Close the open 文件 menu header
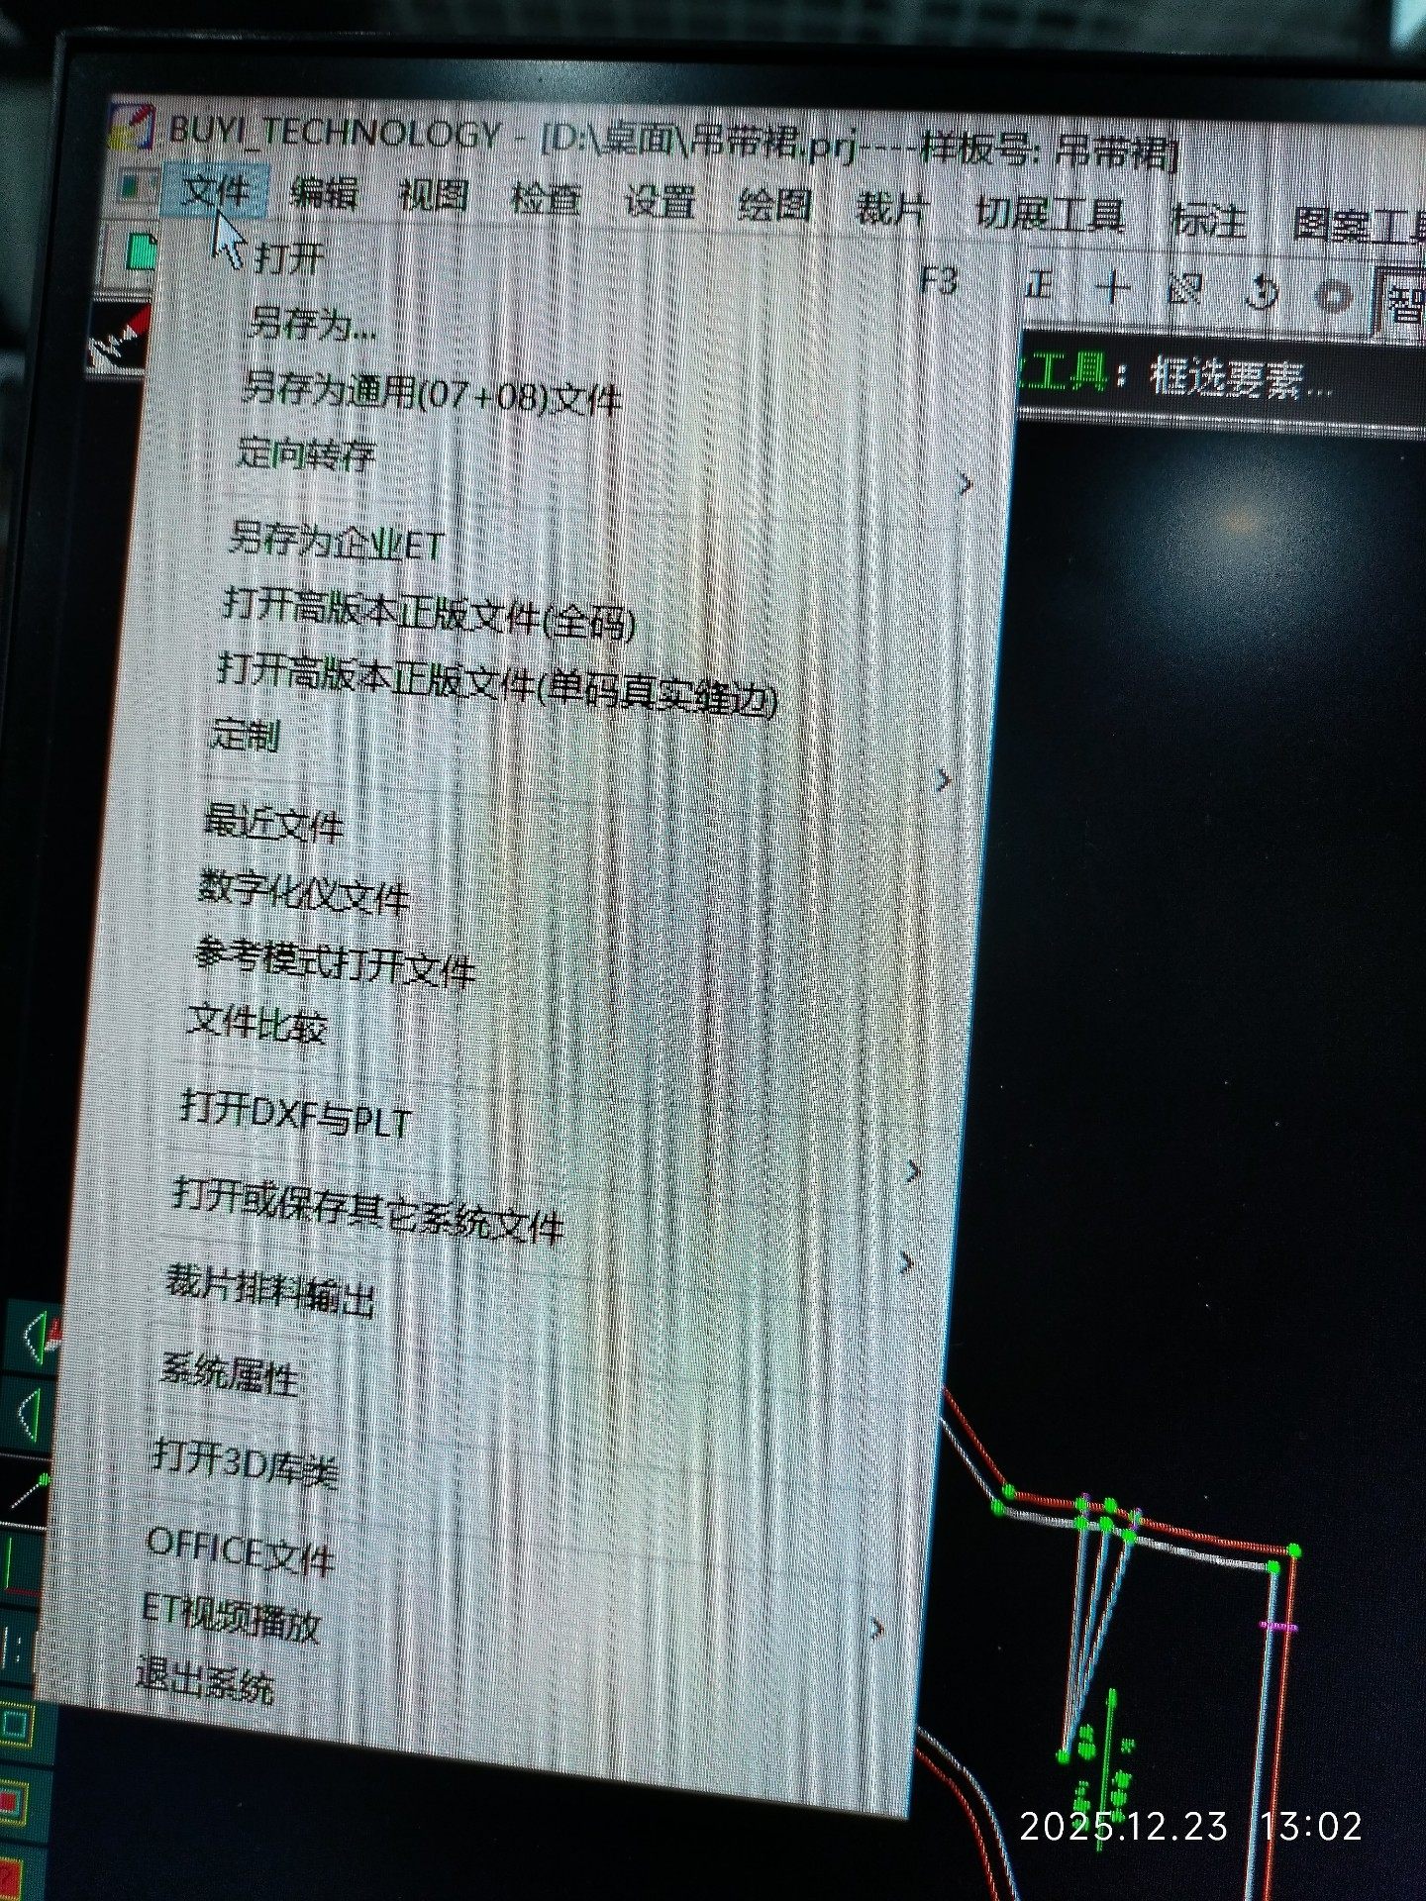Image resolution: width=1426 pixels, height=1901 pixels. 214,190
